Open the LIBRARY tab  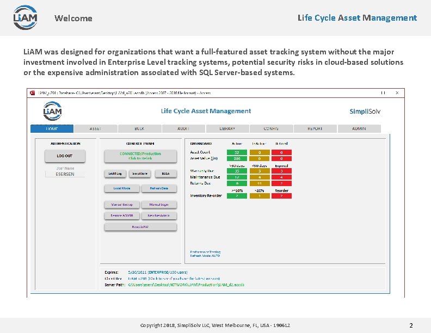point(227,128)
